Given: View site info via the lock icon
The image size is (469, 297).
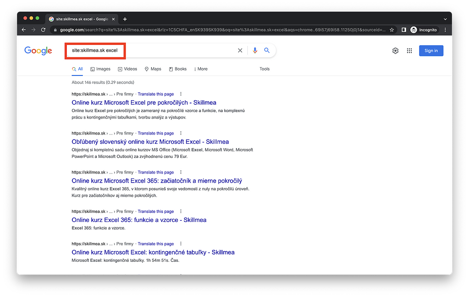Looking at the screenshot, I should (55, 30).
